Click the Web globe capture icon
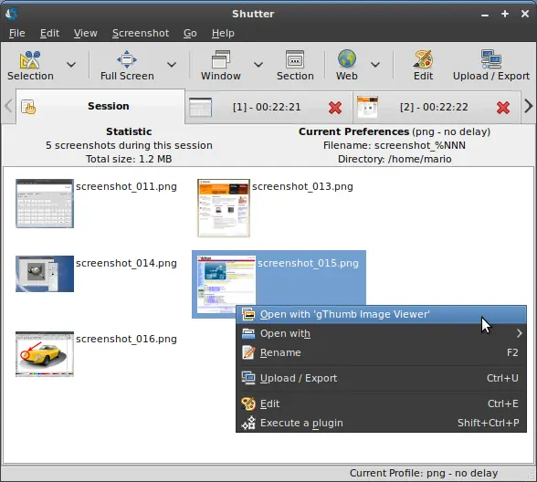537x482 pixels. [347, 58]
